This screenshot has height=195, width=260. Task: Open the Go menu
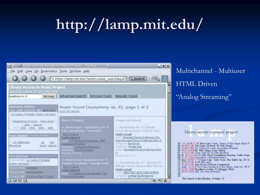coord(36,71)
